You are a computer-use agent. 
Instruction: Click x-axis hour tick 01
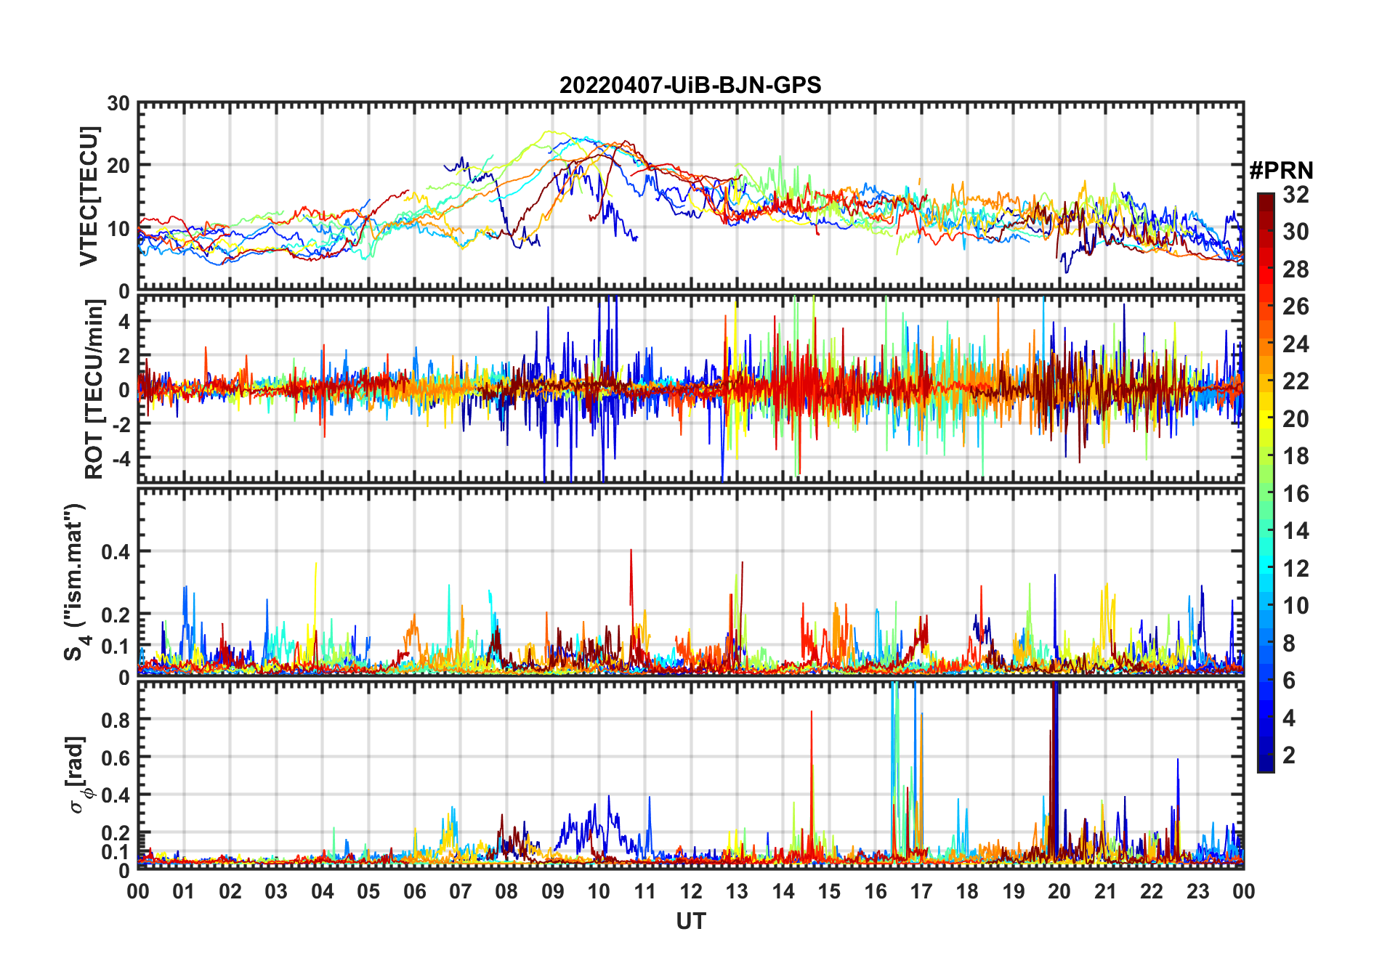(x=184, y=891)
